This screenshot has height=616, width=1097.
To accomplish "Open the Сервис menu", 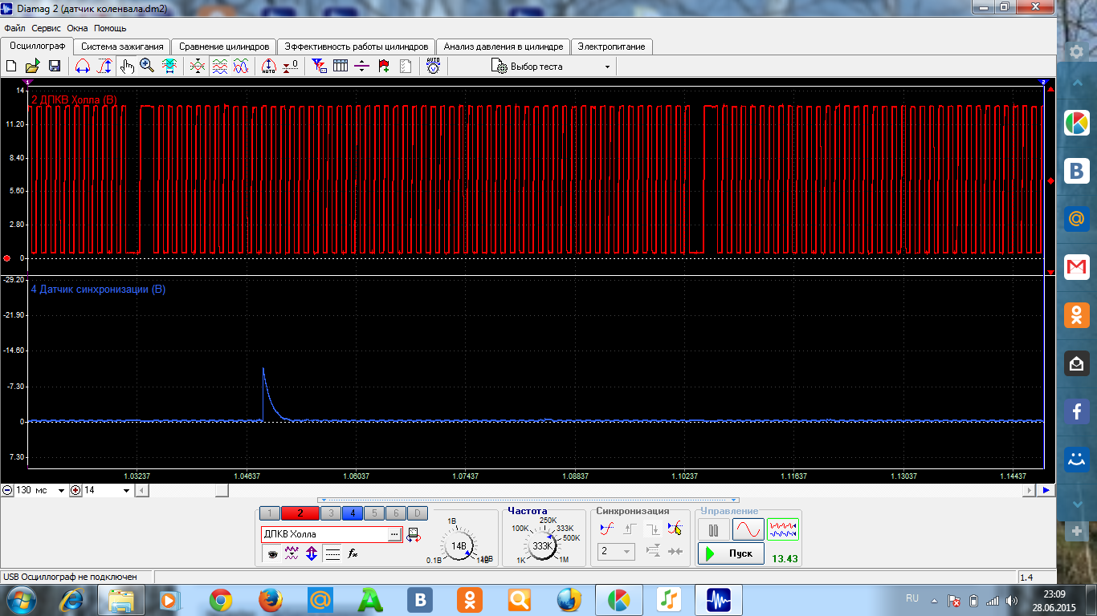I will tap(47, 28).
